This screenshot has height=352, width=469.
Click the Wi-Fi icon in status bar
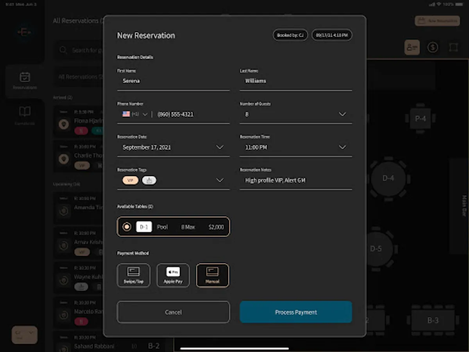click(x=439, y=4)
